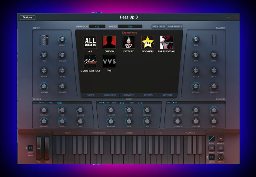Toggle the chorus OFF/ON switch
Screen dimensions: 256x177
[x=173, y=103]
